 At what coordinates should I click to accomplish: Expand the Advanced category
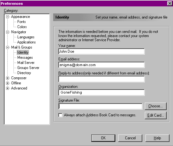click(x=7, y=88)
